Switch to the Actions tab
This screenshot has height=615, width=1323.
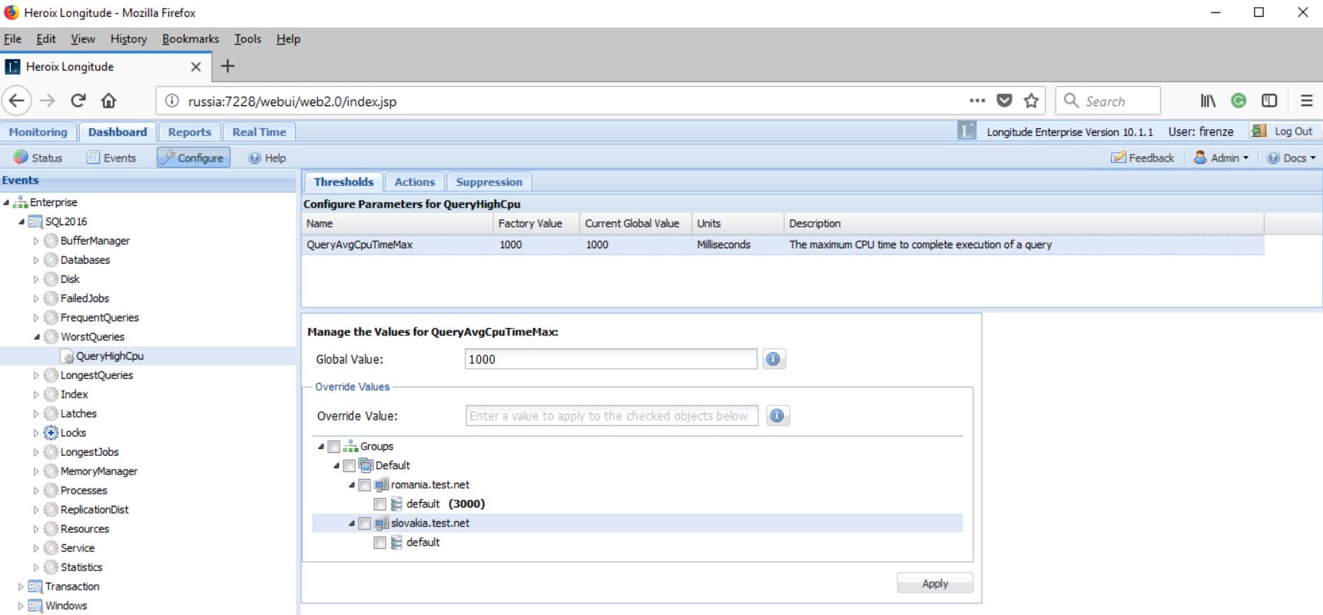415,182
